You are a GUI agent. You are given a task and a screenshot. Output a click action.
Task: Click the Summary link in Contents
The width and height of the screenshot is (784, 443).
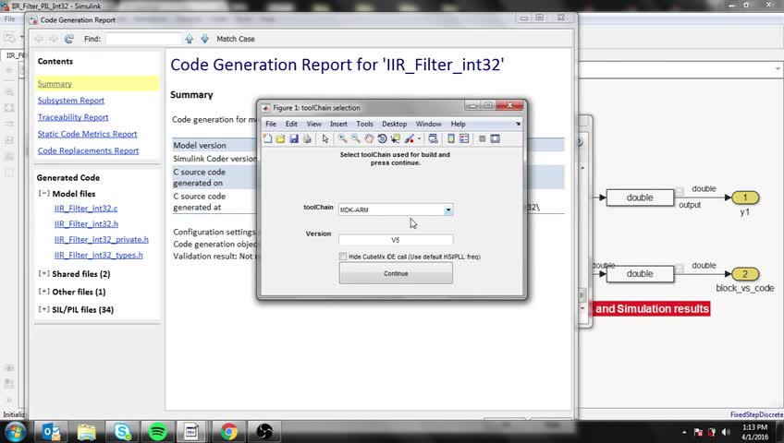tap(55, 84)
